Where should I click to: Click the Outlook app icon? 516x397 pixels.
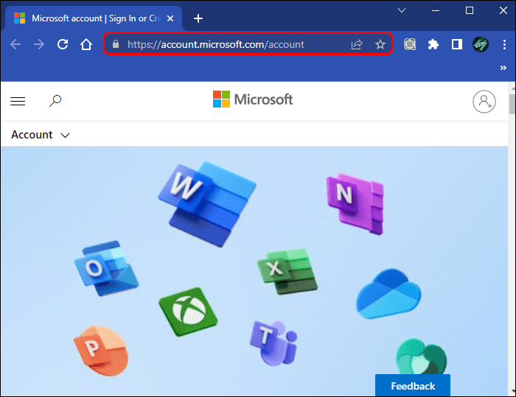click(x=106, y=268)
